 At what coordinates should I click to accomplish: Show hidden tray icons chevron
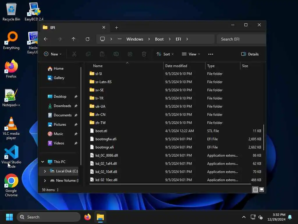(244, 217)
